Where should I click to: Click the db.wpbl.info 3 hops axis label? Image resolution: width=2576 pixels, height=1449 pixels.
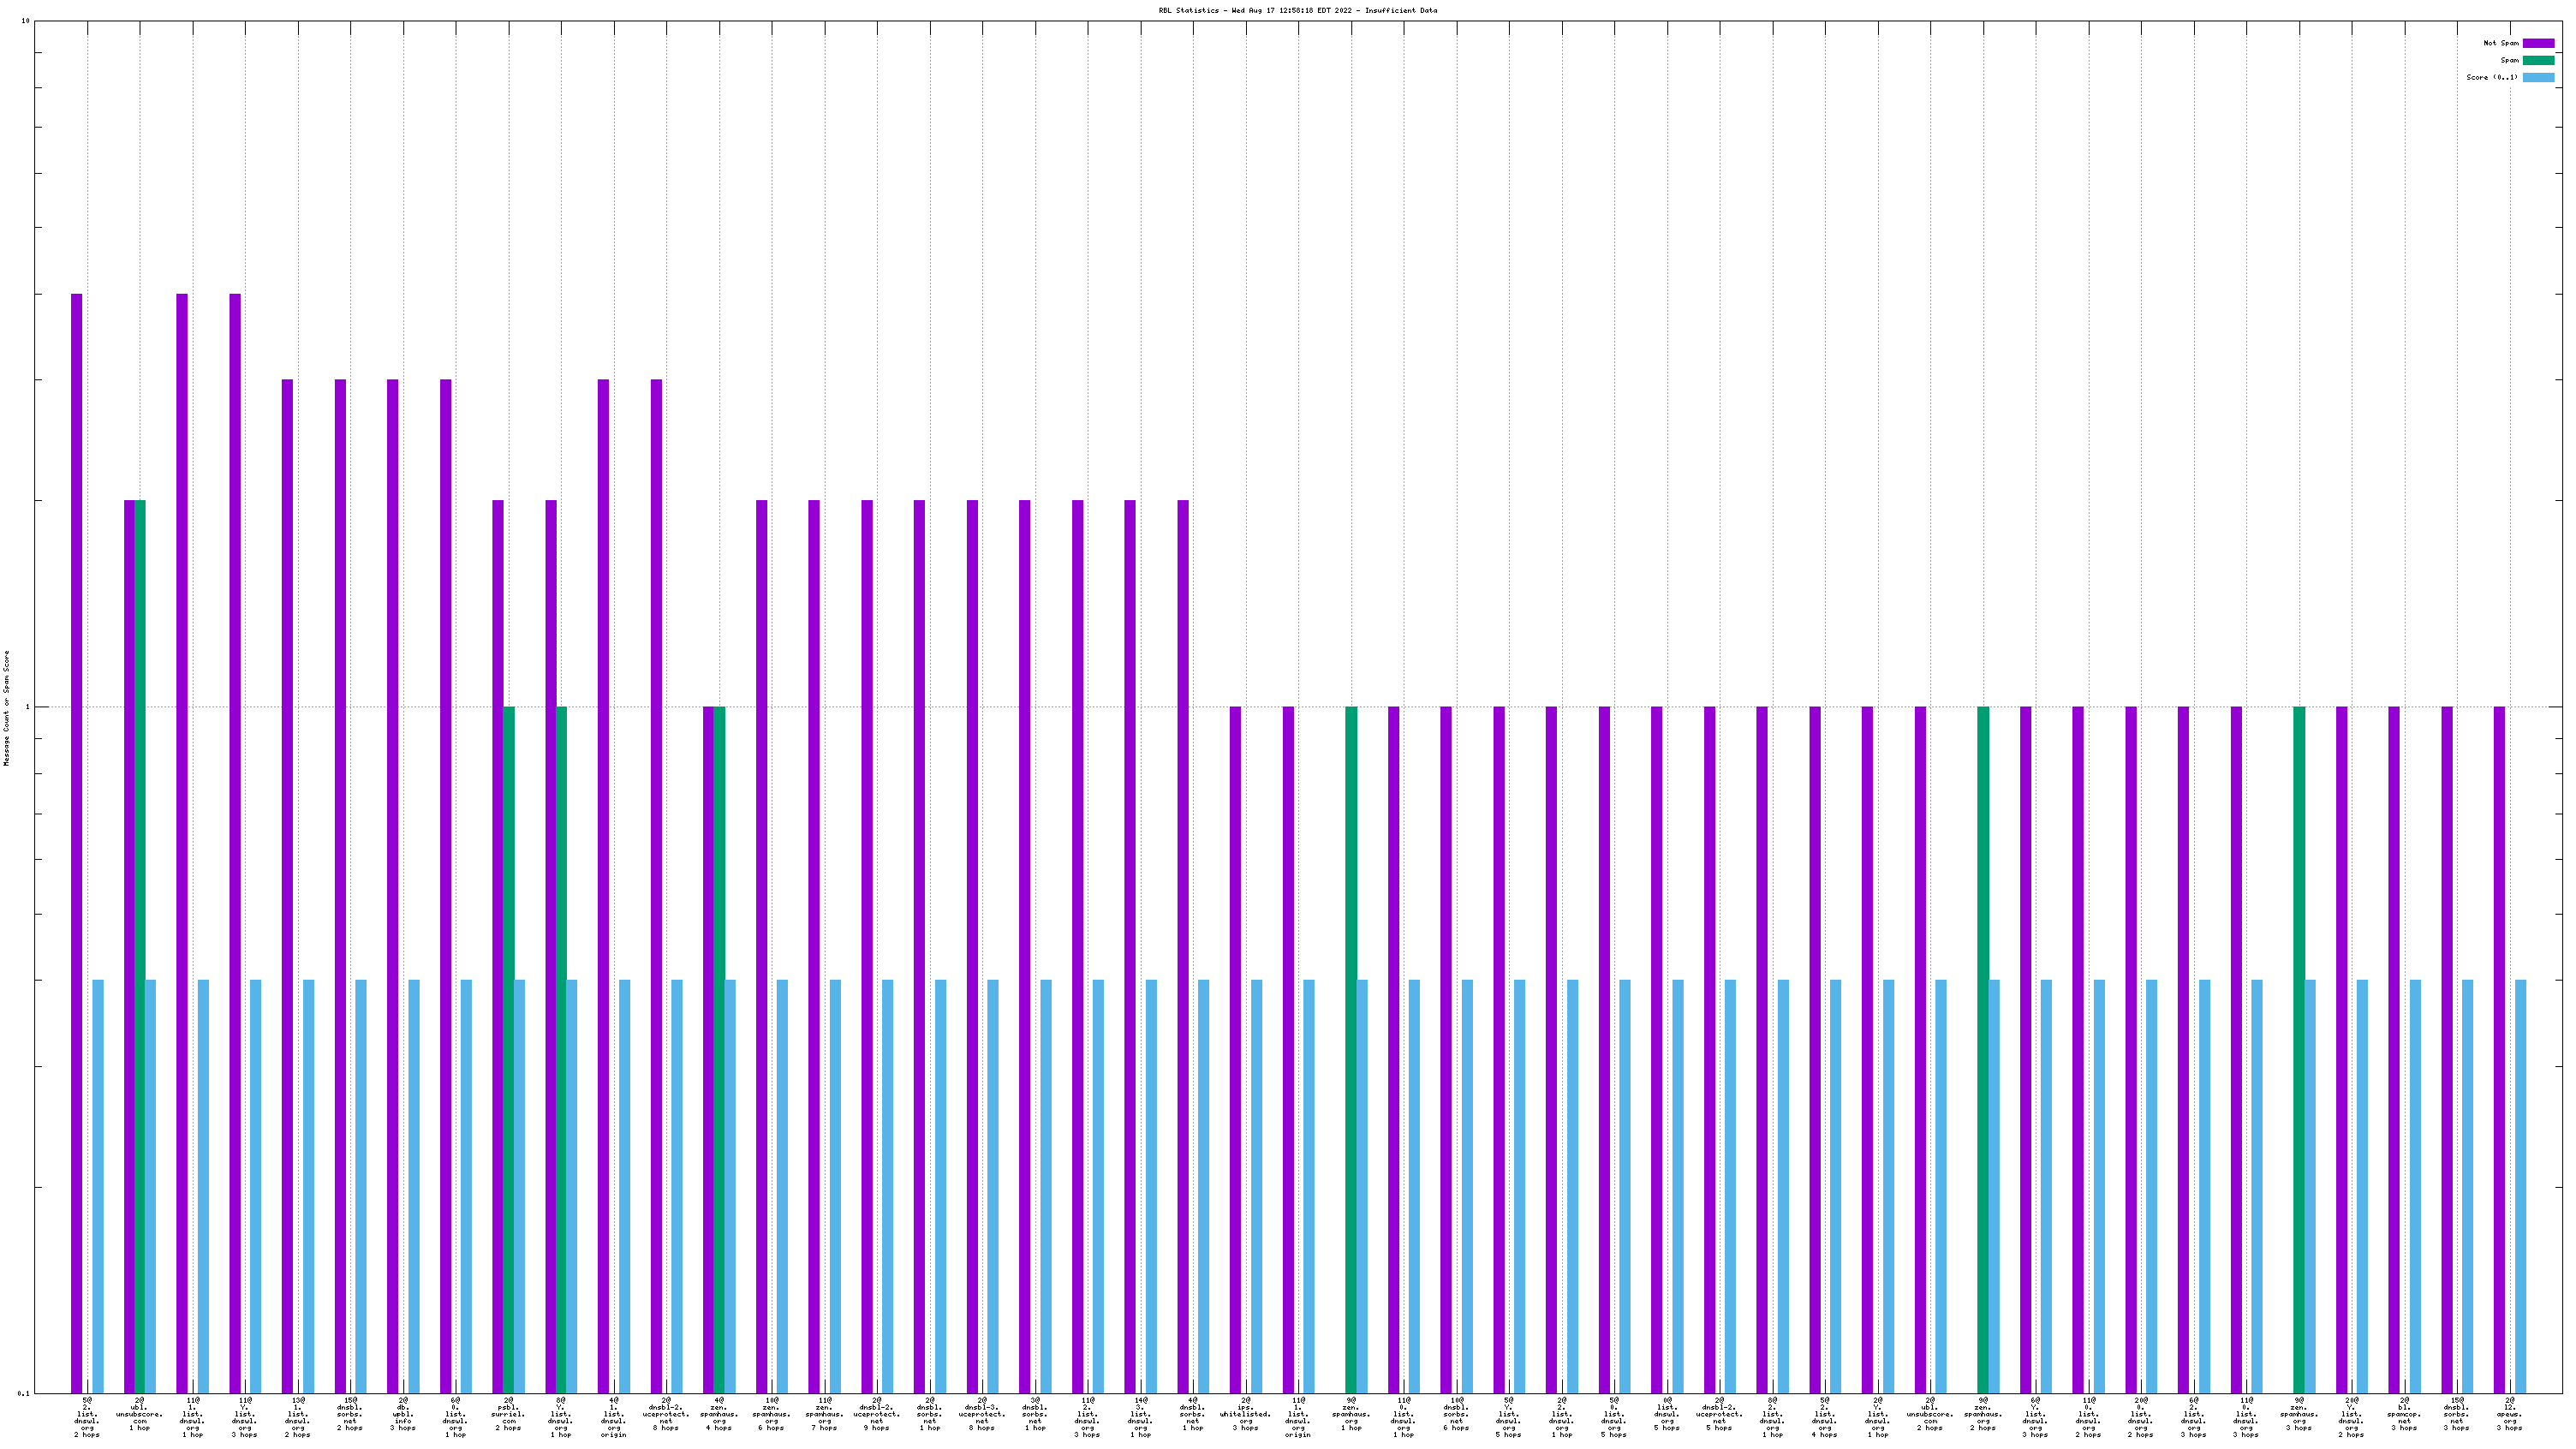click(x=402, y=1413)
